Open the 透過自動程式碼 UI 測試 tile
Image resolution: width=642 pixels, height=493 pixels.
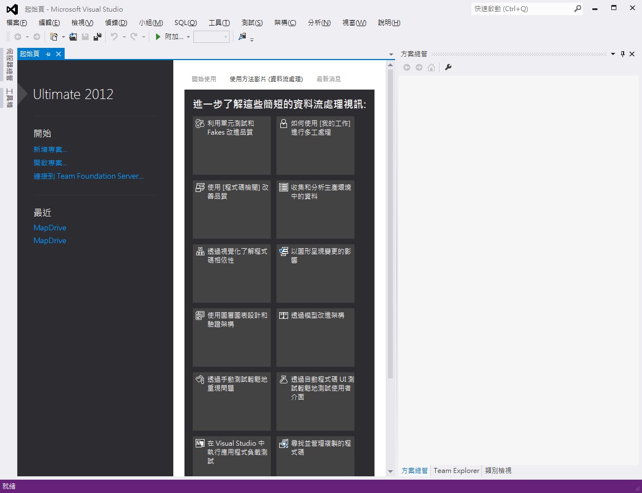(x=315, y=401)
